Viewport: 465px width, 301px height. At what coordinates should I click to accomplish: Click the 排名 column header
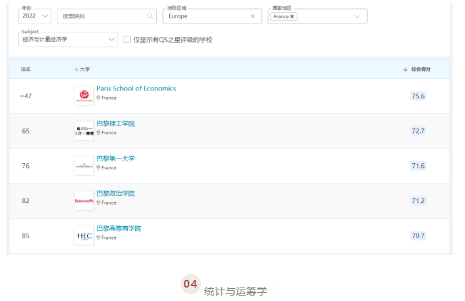pos(26,70)
